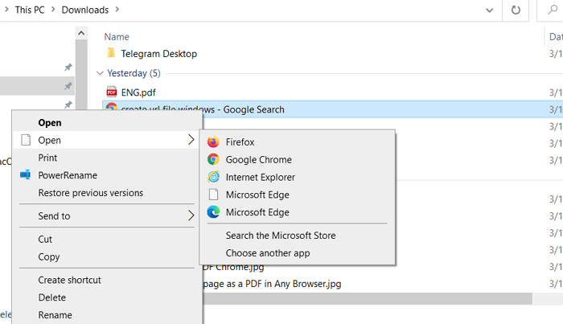Viewport: 563px width, 324px height.
Task: Click Cut in the context menu
Action: point(46,240)
